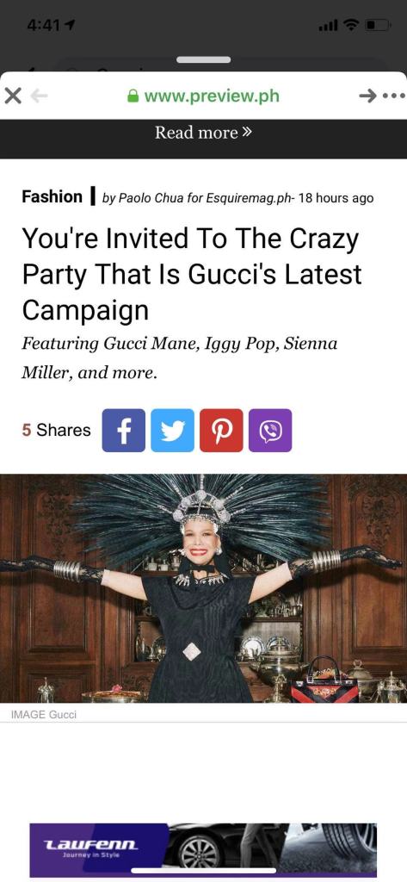407x882 pixels.
Task: Tap the battery indicator in status bar
Action: point(379,26)
